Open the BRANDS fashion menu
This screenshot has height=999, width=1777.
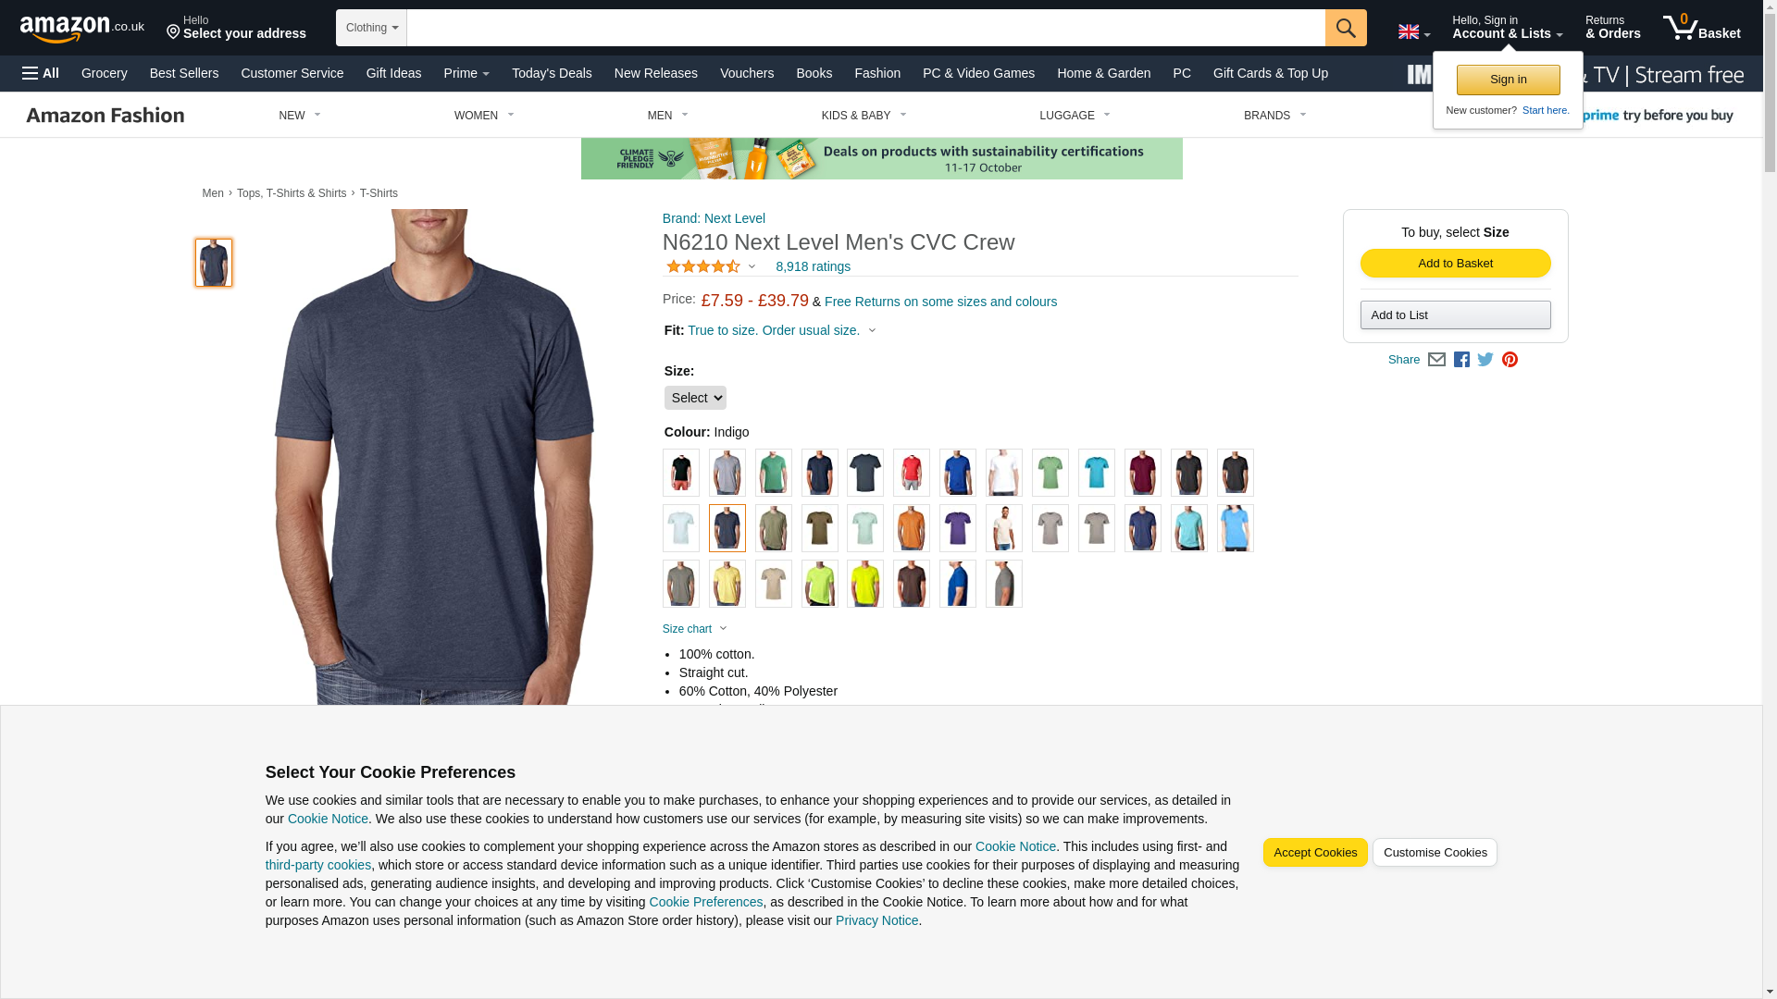(x=1274, y=116)
